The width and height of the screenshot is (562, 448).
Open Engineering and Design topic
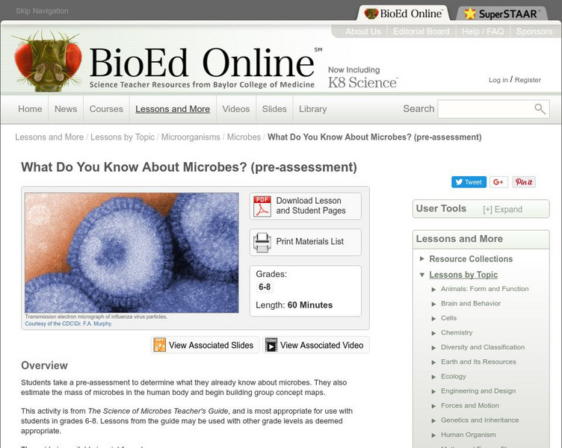(478, 391)
